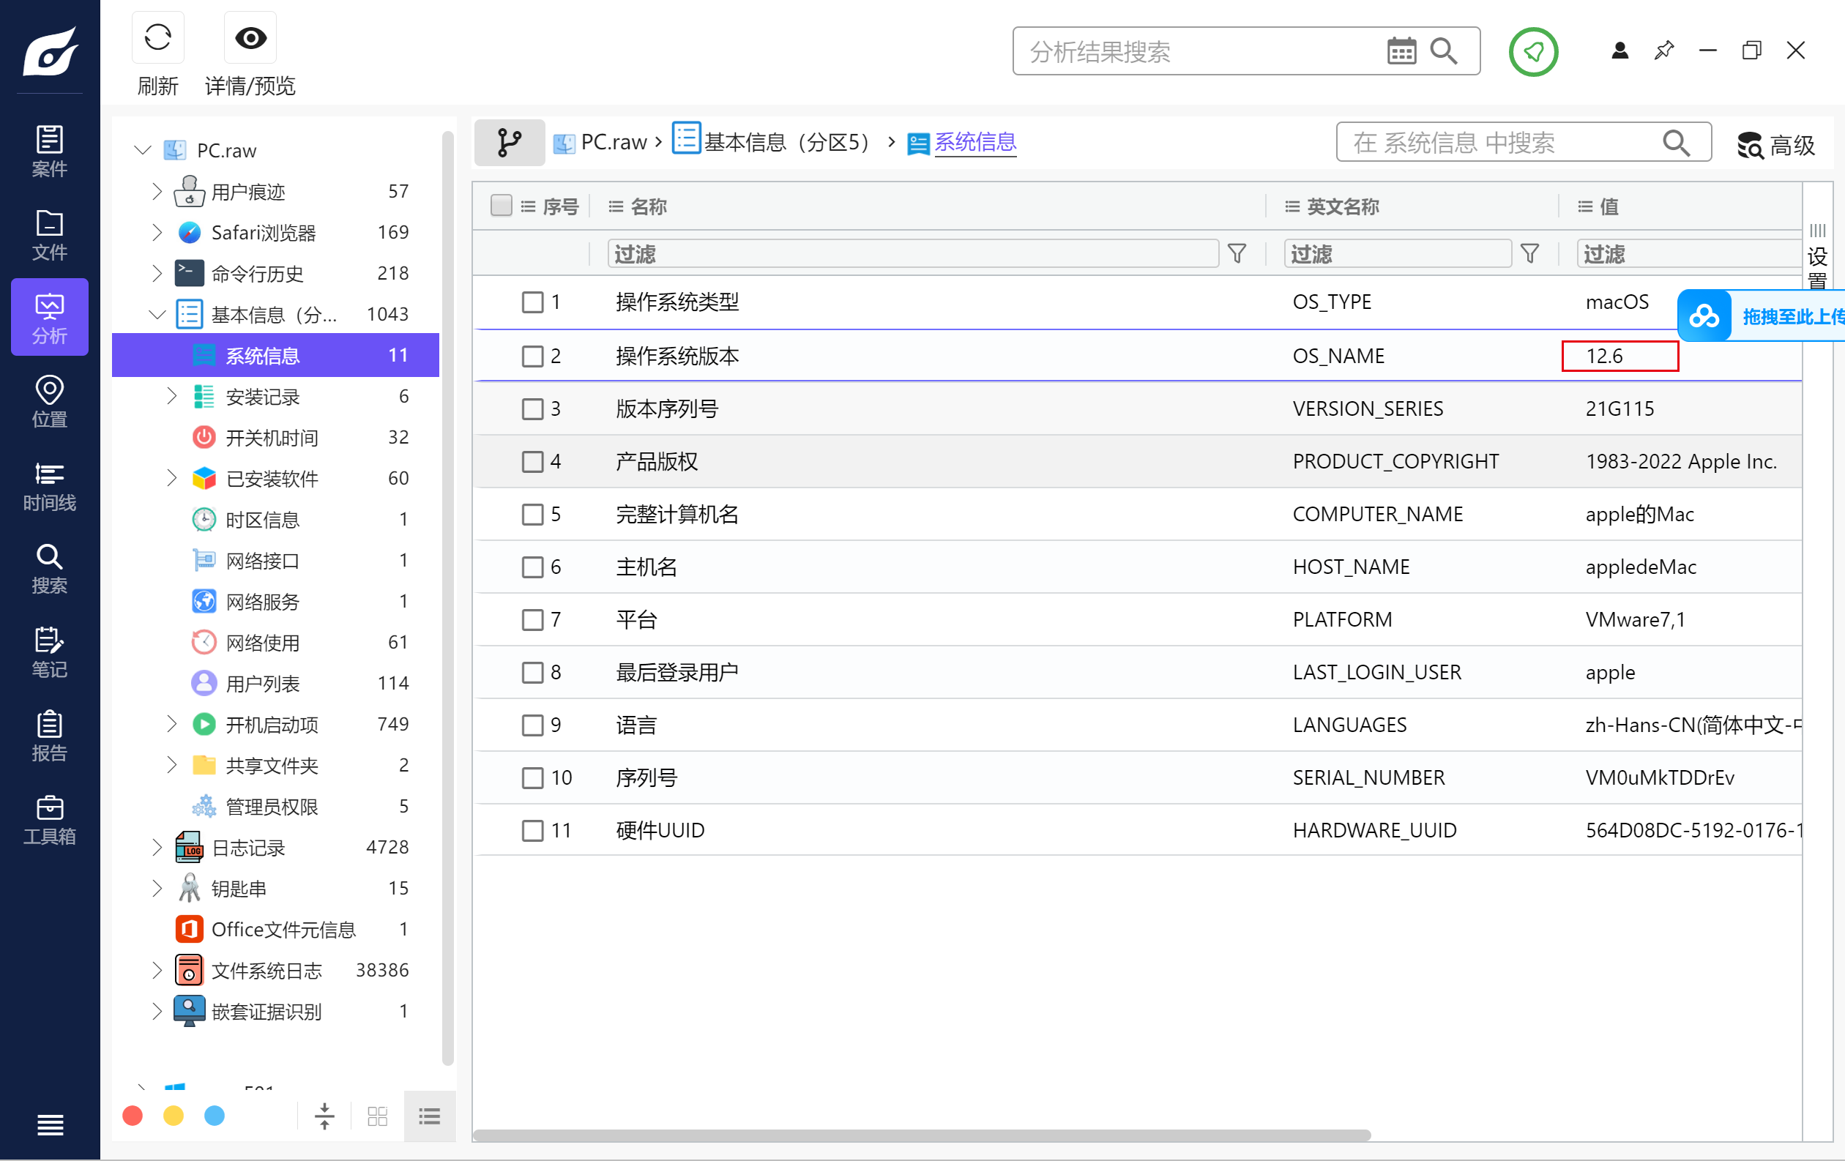Click the Refresh (刷新) toolbar icon
Image resolution: width=1845 pixels, height=1161 pixels.
pos(158,37)
